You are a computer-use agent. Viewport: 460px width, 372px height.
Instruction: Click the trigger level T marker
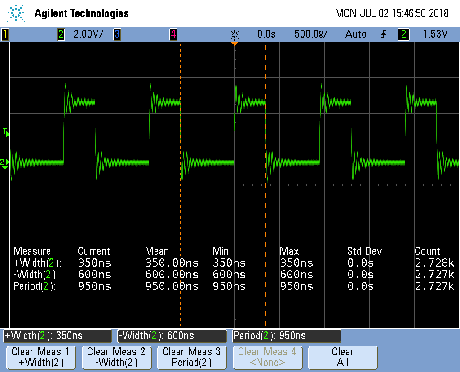[x=5, y=131]
